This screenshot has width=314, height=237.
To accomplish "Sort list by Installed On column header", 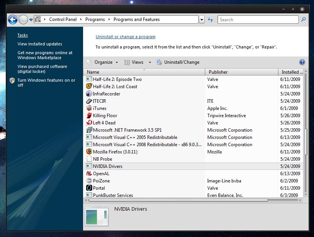I will (x=291, y=72).
